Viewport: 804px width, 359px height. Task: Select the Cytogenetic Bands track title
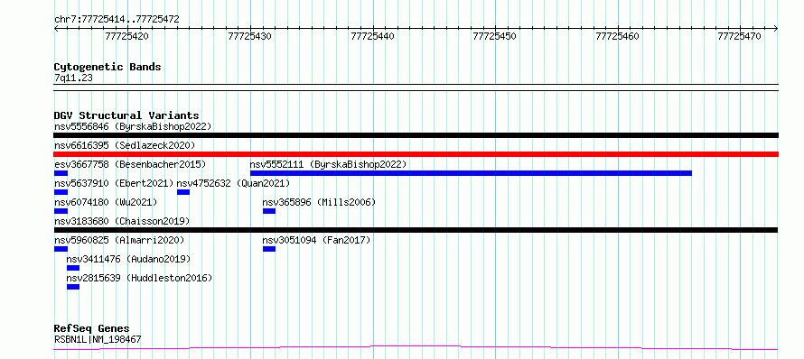click(x=108, y=67)
